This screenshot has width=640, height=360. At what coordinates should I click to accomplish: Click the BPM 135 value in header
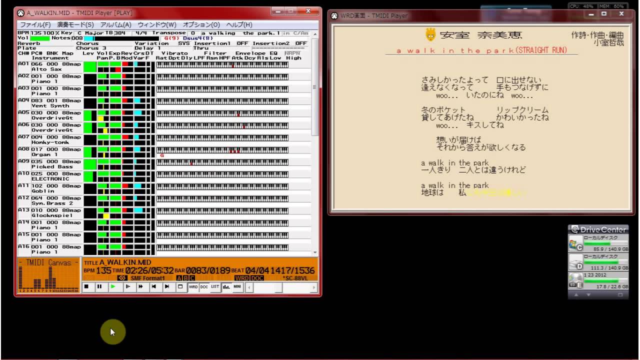point(36,33)
